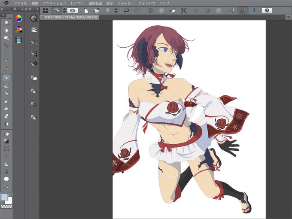Open the ウィンドウ menu
292x219 pixels.
[147, 3]
